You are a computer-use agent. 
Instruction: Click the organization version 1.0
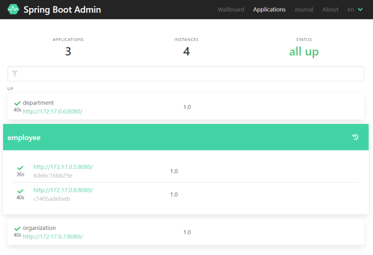[x=187, y=232]
